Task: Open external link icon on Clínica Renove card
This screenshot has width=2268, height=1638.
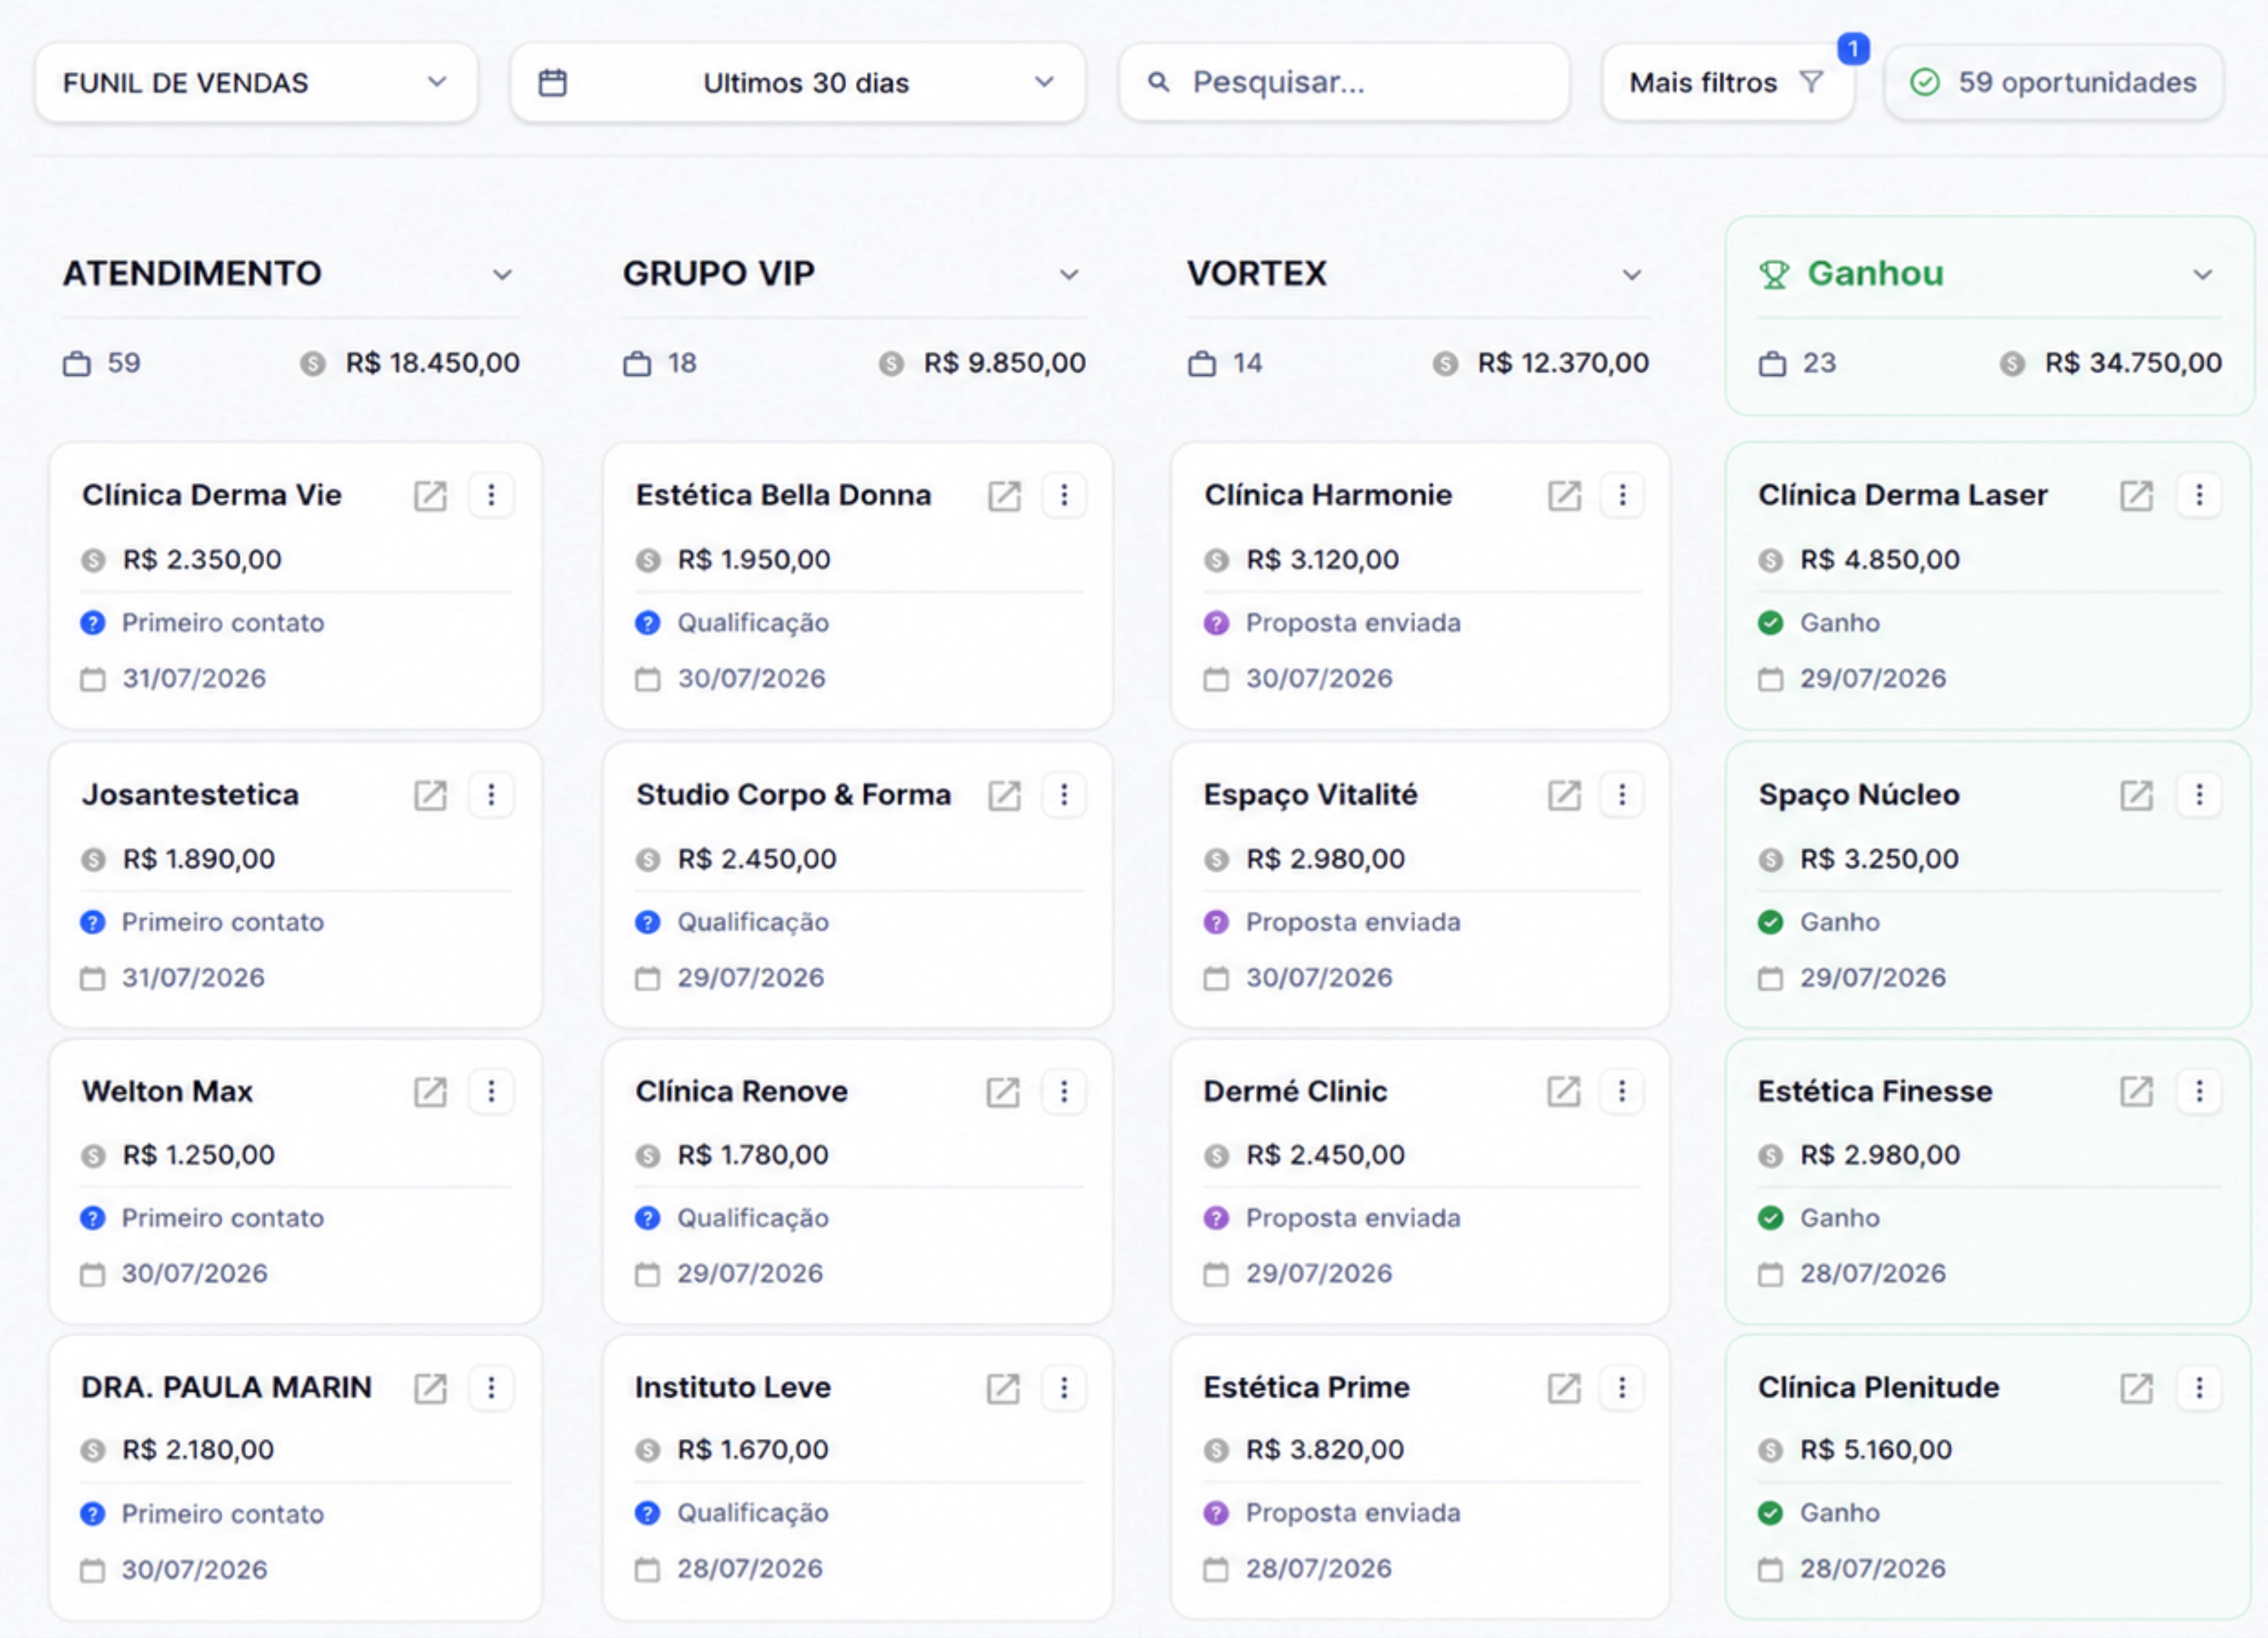Action: (x=1003, y=1091)
